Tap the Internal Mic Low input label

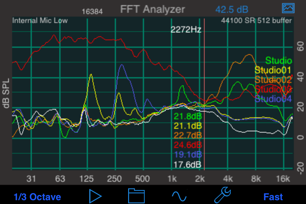pos(40,20)
